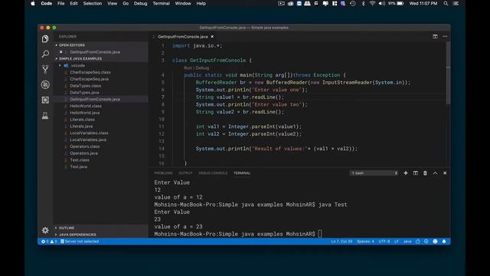
Task: Open the Test (beaker) view
Action: click(x=45, y=115)
